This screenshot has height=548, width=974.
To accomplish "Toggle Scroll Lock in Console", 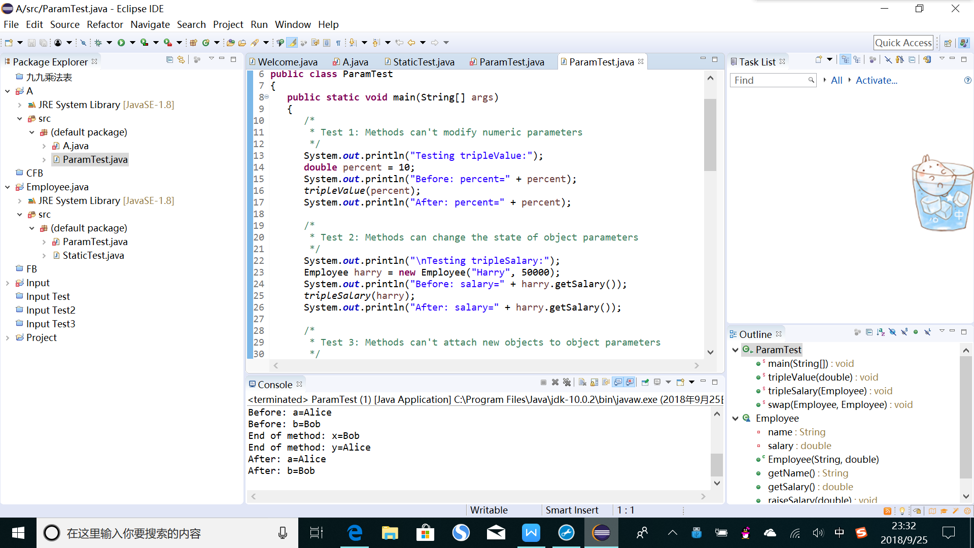I will click(594, 382).
